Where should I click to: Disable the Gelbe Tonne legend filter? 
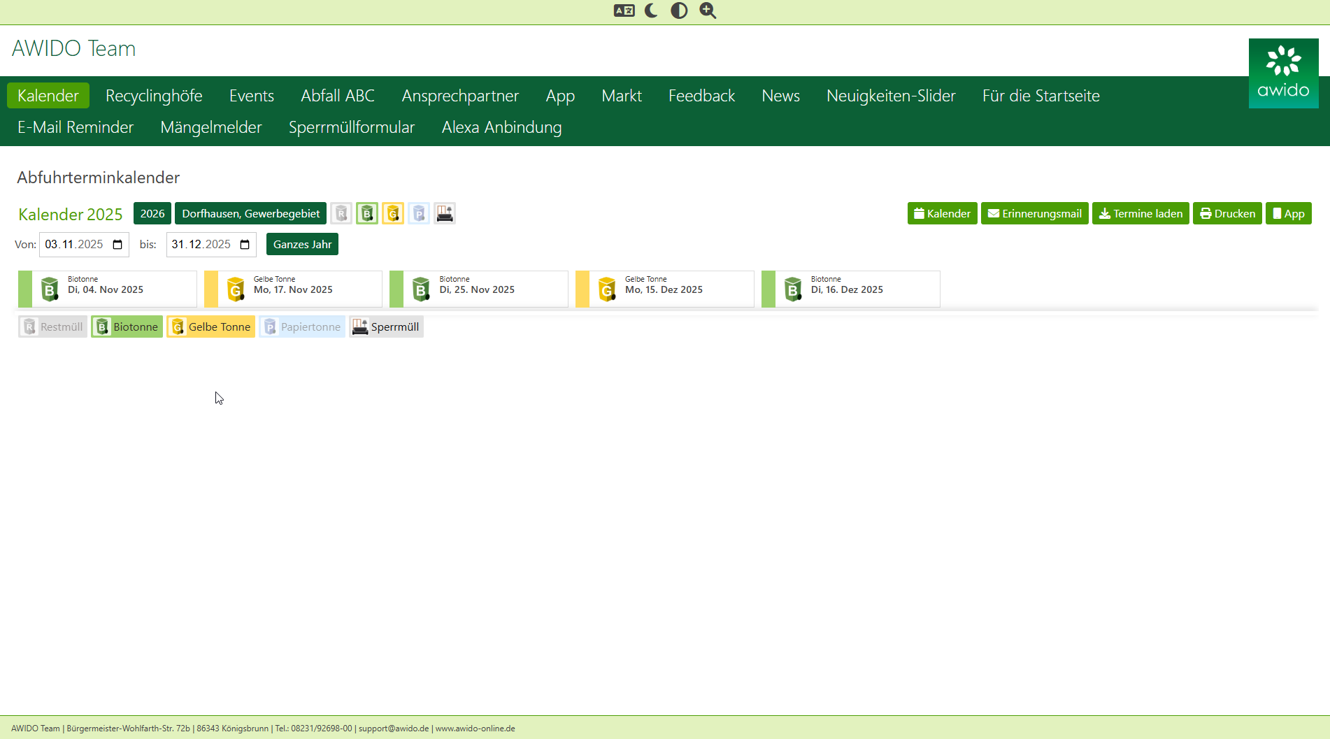point(211,327)
